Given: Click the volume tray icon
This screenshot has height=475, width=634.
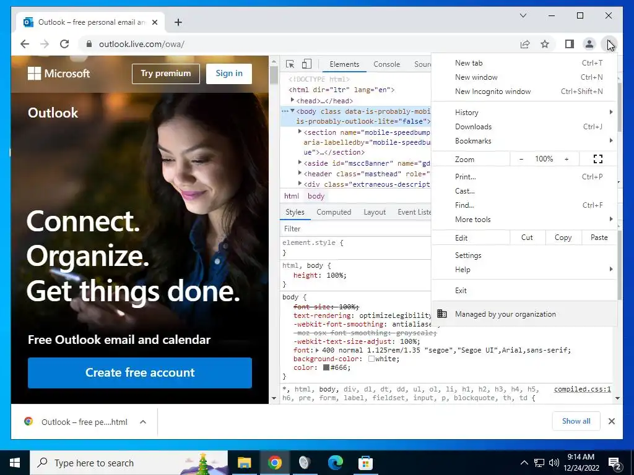Looking at the screenshot, I should 554,463.
